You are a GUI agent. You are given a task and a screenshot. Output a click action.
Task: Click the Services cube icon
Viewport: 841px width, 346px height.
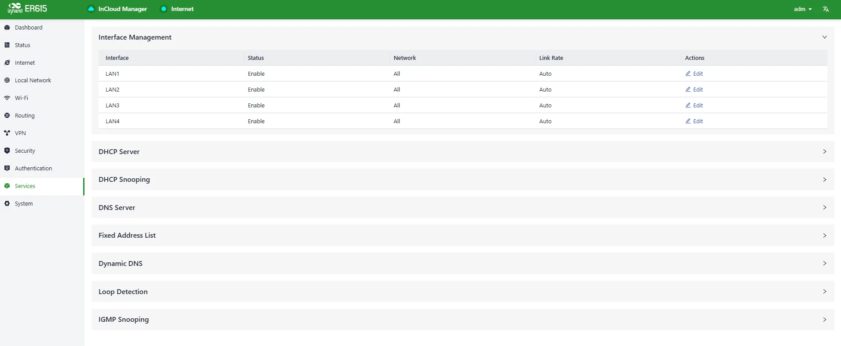[x=7, y=186]
